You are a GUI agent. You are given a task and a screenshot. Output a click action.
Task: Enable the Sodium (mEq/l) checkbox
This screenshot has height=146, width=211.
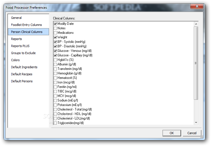coord(55,100)
